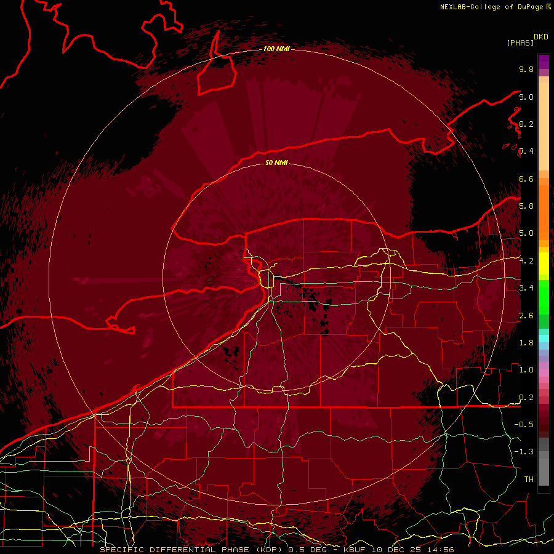Click the 9.0 scale value

pyautogui.click(x=526, y=97)
